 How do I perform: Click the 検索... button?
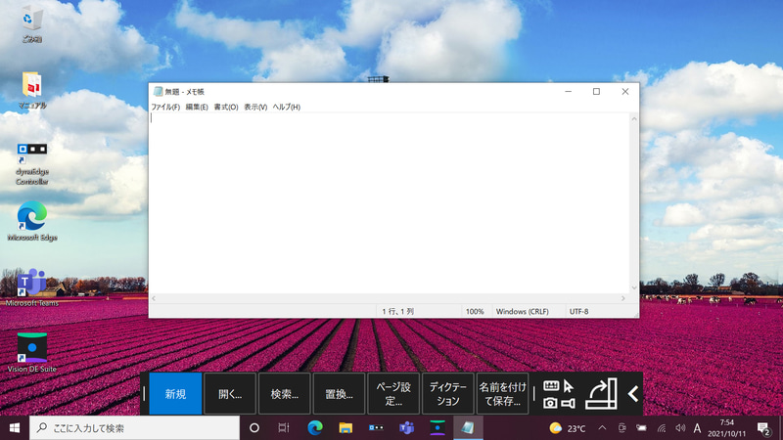tap(284, 394)
